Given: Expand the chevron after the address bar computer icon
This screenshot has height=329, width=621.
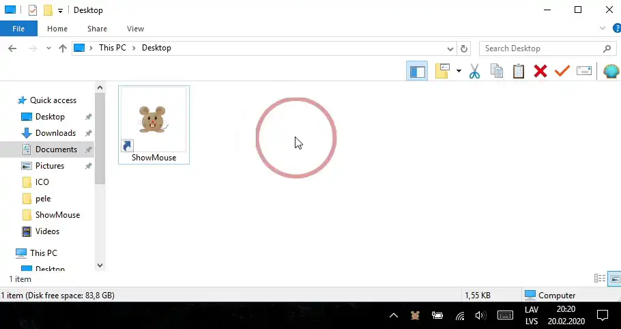Looking at the screenshot, I should pos(91,48).
